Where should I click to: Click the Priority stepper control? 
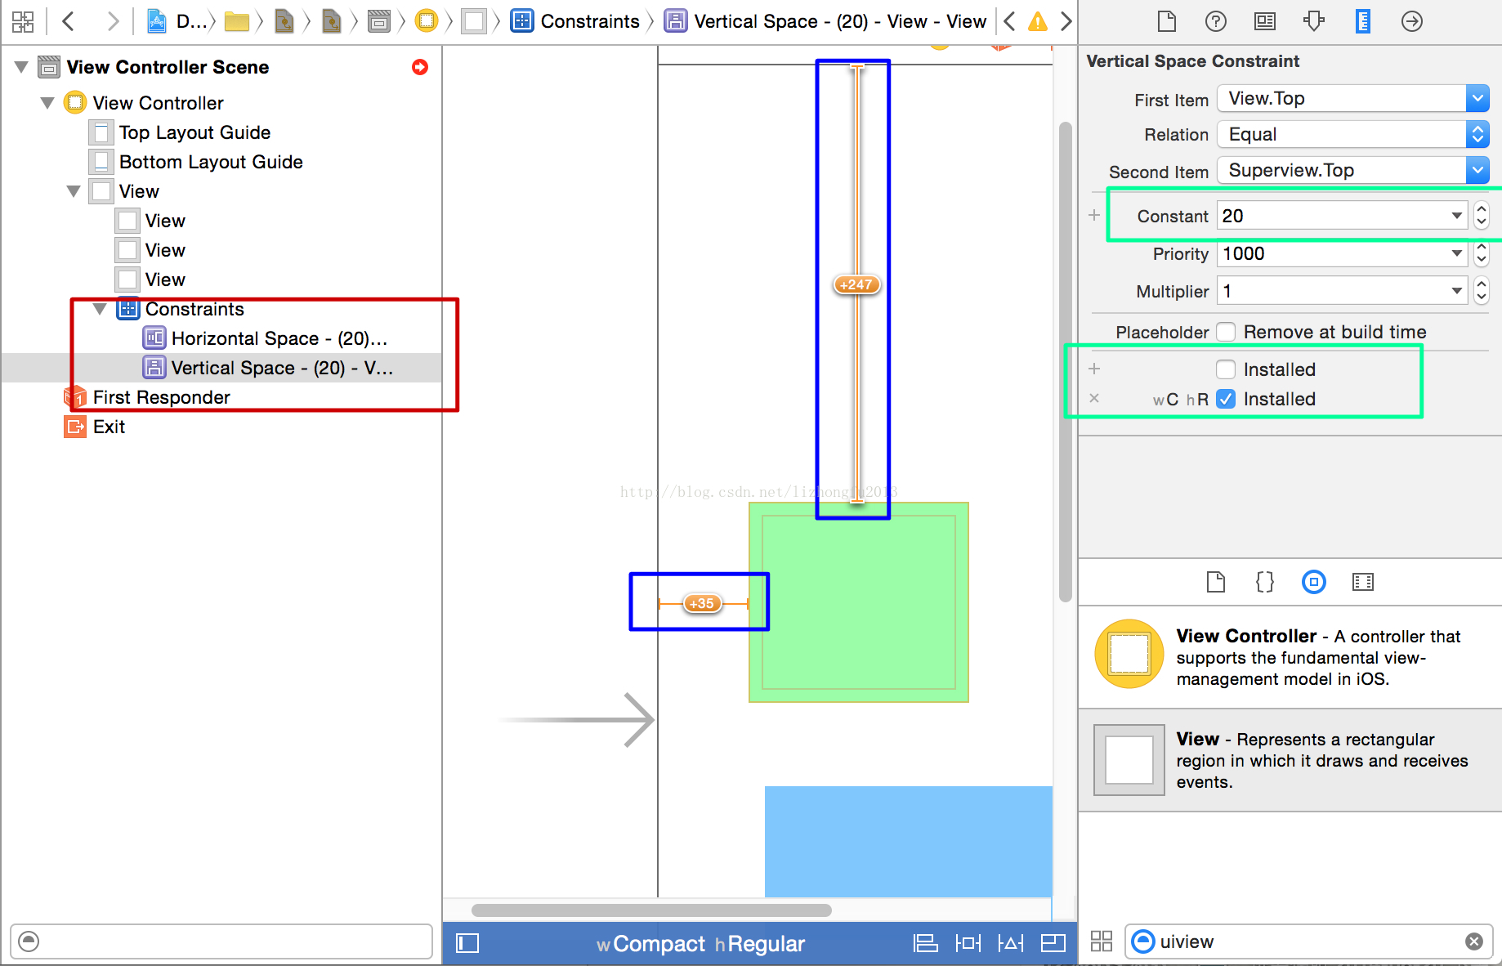(1481, 253)
